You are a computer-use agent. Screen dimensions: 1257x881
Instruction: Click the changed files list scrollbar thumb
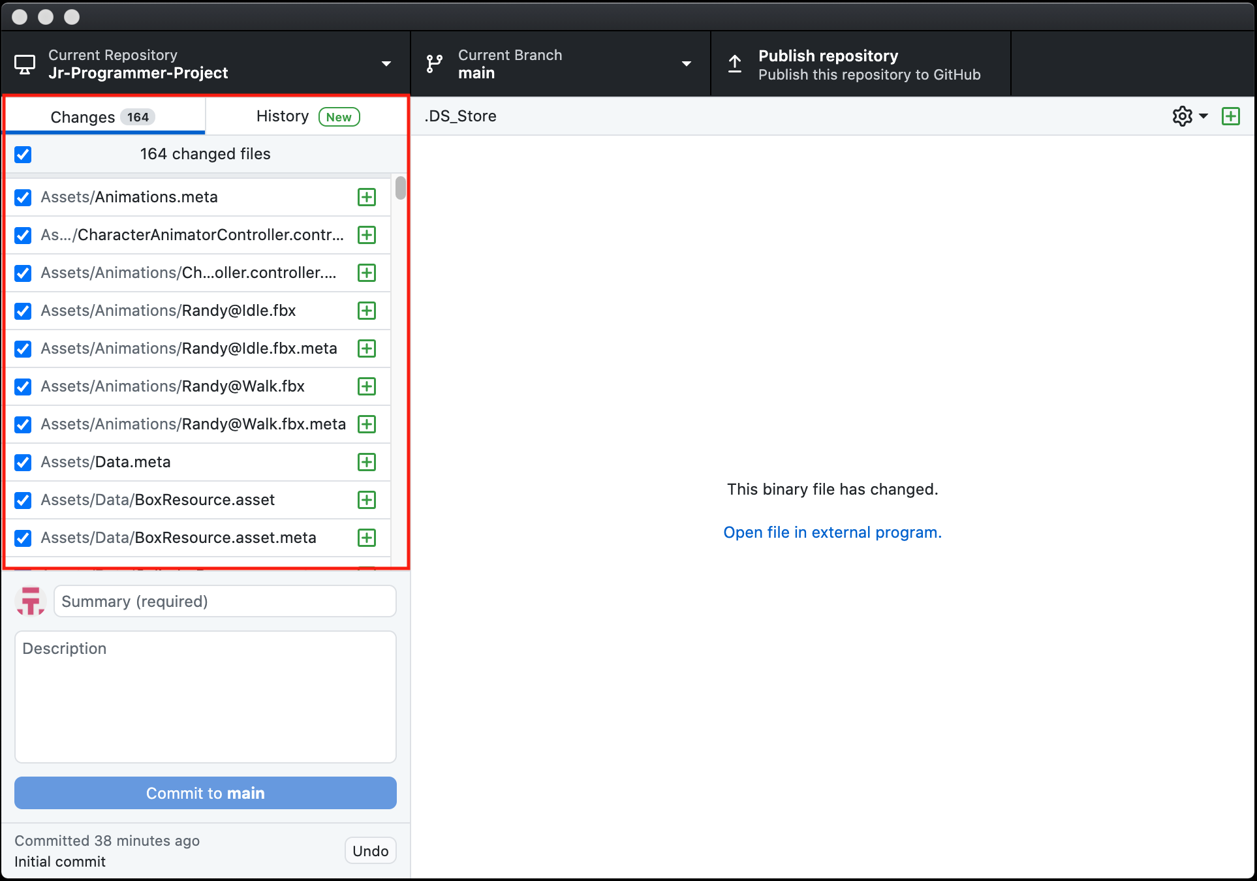coord(400,188)
